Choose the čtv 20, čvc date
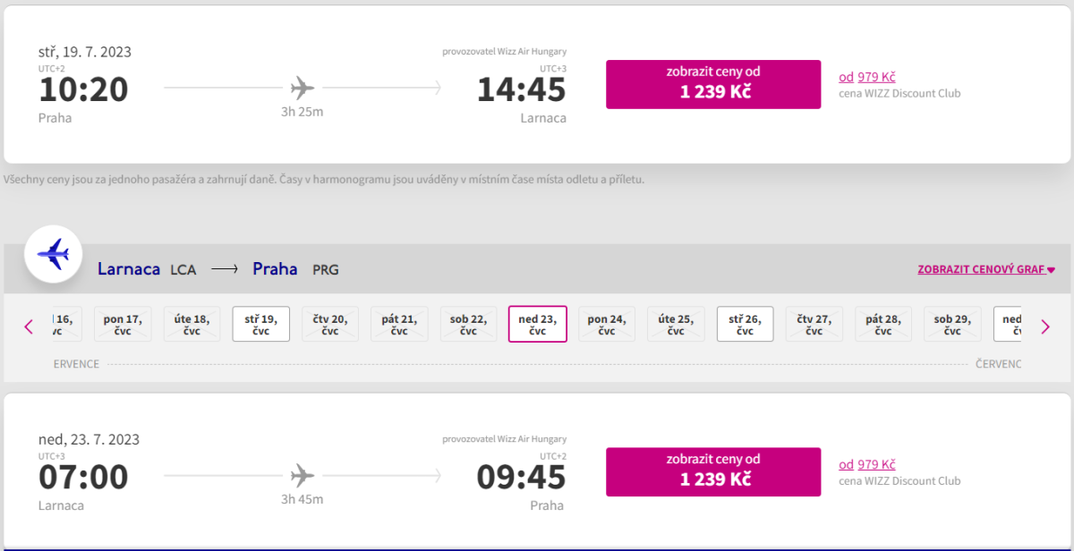1074x551 pixels. 330,324
